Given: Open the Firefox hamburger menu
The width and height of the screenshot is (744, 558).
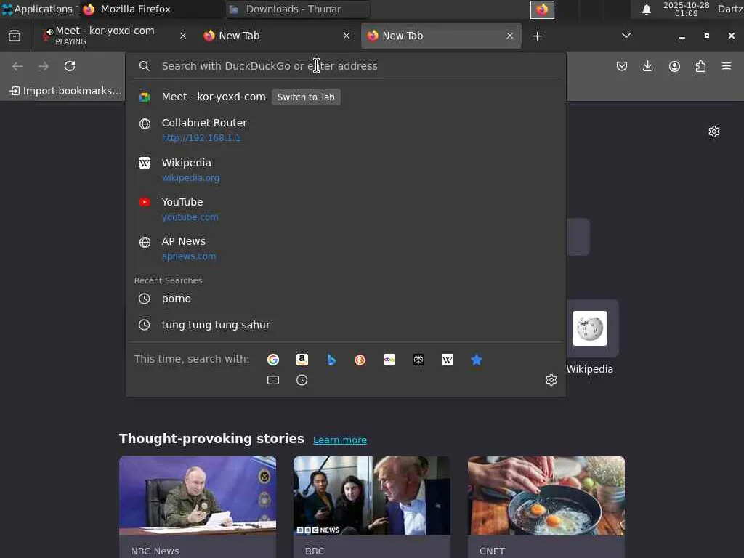Looking at the screenshot, I should coord(727,66).
